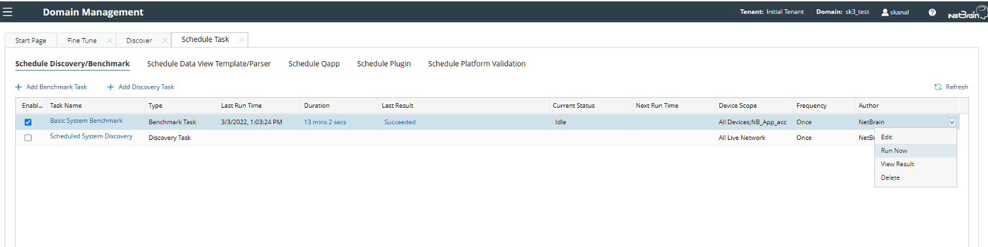988x247 pixels.
Task: Open the Succeeded last result link
Action: tap(400, 122)
